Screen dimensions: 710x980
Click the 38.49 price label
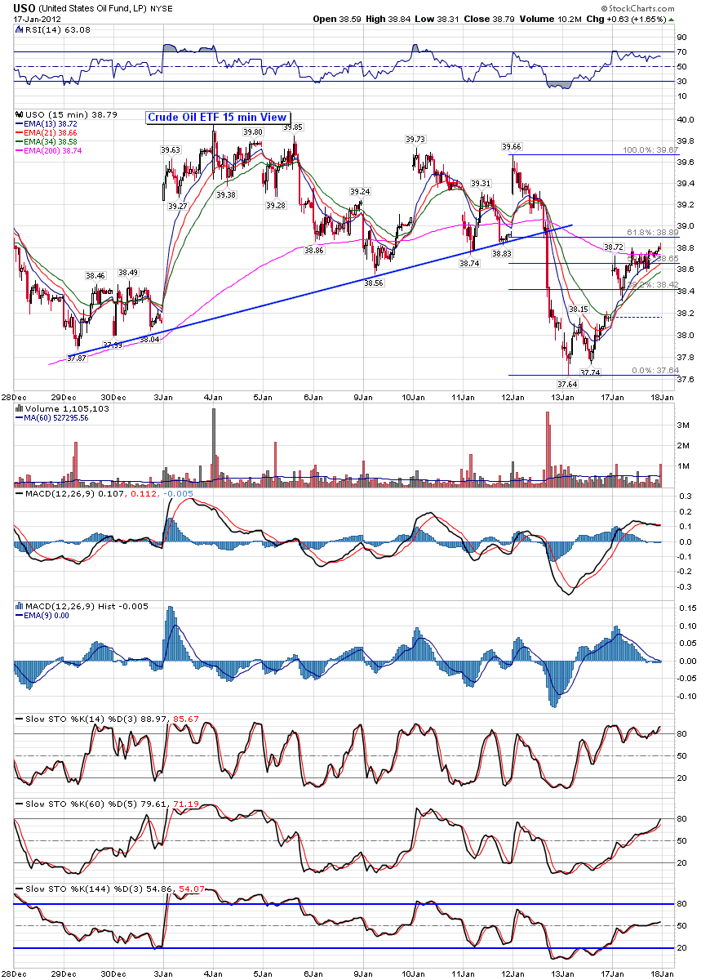pyautogui.click(x=128, y=273)
